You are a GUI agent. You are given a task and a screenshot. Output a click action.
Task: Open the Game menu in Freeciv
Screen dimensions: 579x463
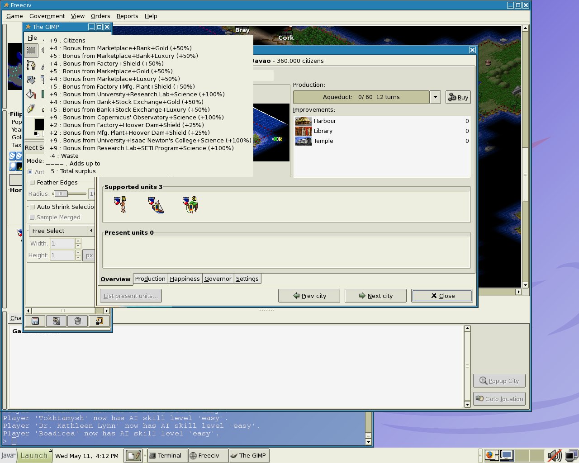pyautogui.click(x=14, y=16)
